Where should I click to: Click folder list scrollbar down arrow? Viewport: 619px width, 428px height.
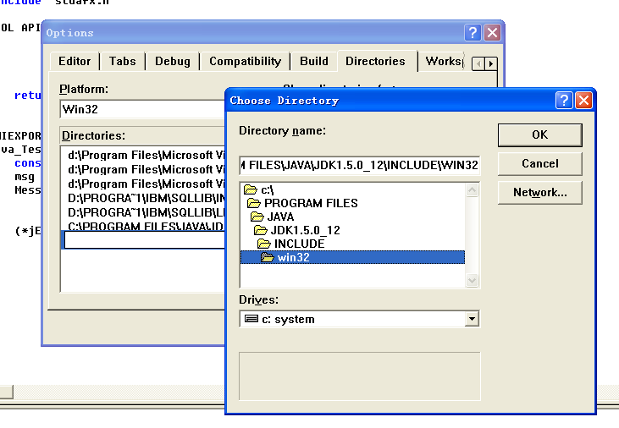click(473, 280)
